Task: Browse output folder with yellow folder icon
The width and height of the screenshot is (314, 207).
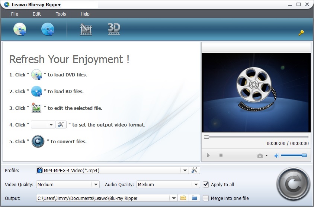Action: point(183,198)
